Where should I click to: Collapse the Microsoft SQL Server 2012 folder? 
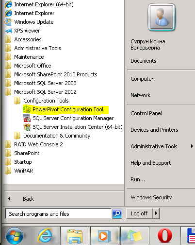tap(45, 92)
